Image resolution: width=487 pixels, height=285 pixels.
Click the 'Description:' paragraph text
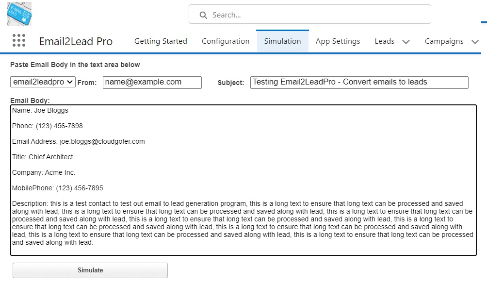click(243, 223)
